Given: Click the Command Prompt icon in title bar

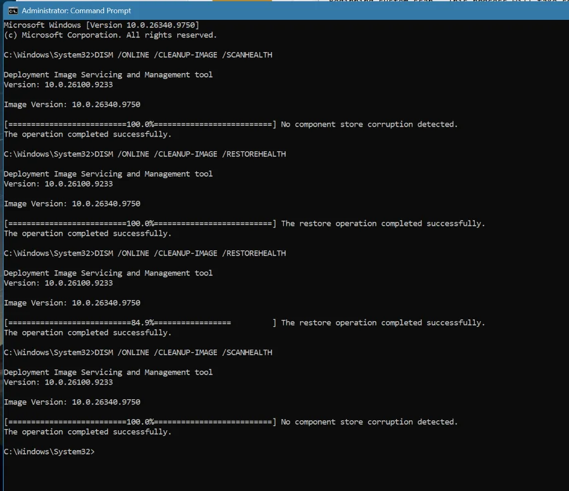Looking at the screenshot, I should [x=13, y=11].
